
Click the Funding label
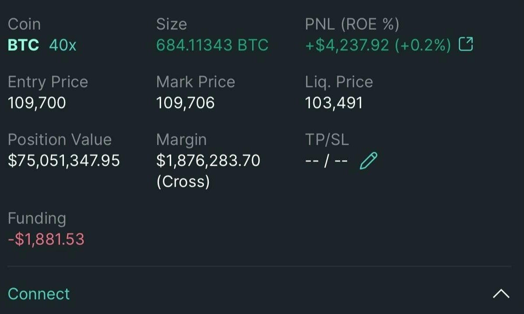click(x=37, y=218)
